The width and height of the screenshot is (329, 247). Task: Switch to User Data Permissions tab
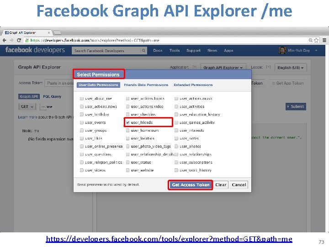click(x=98, y=85)
